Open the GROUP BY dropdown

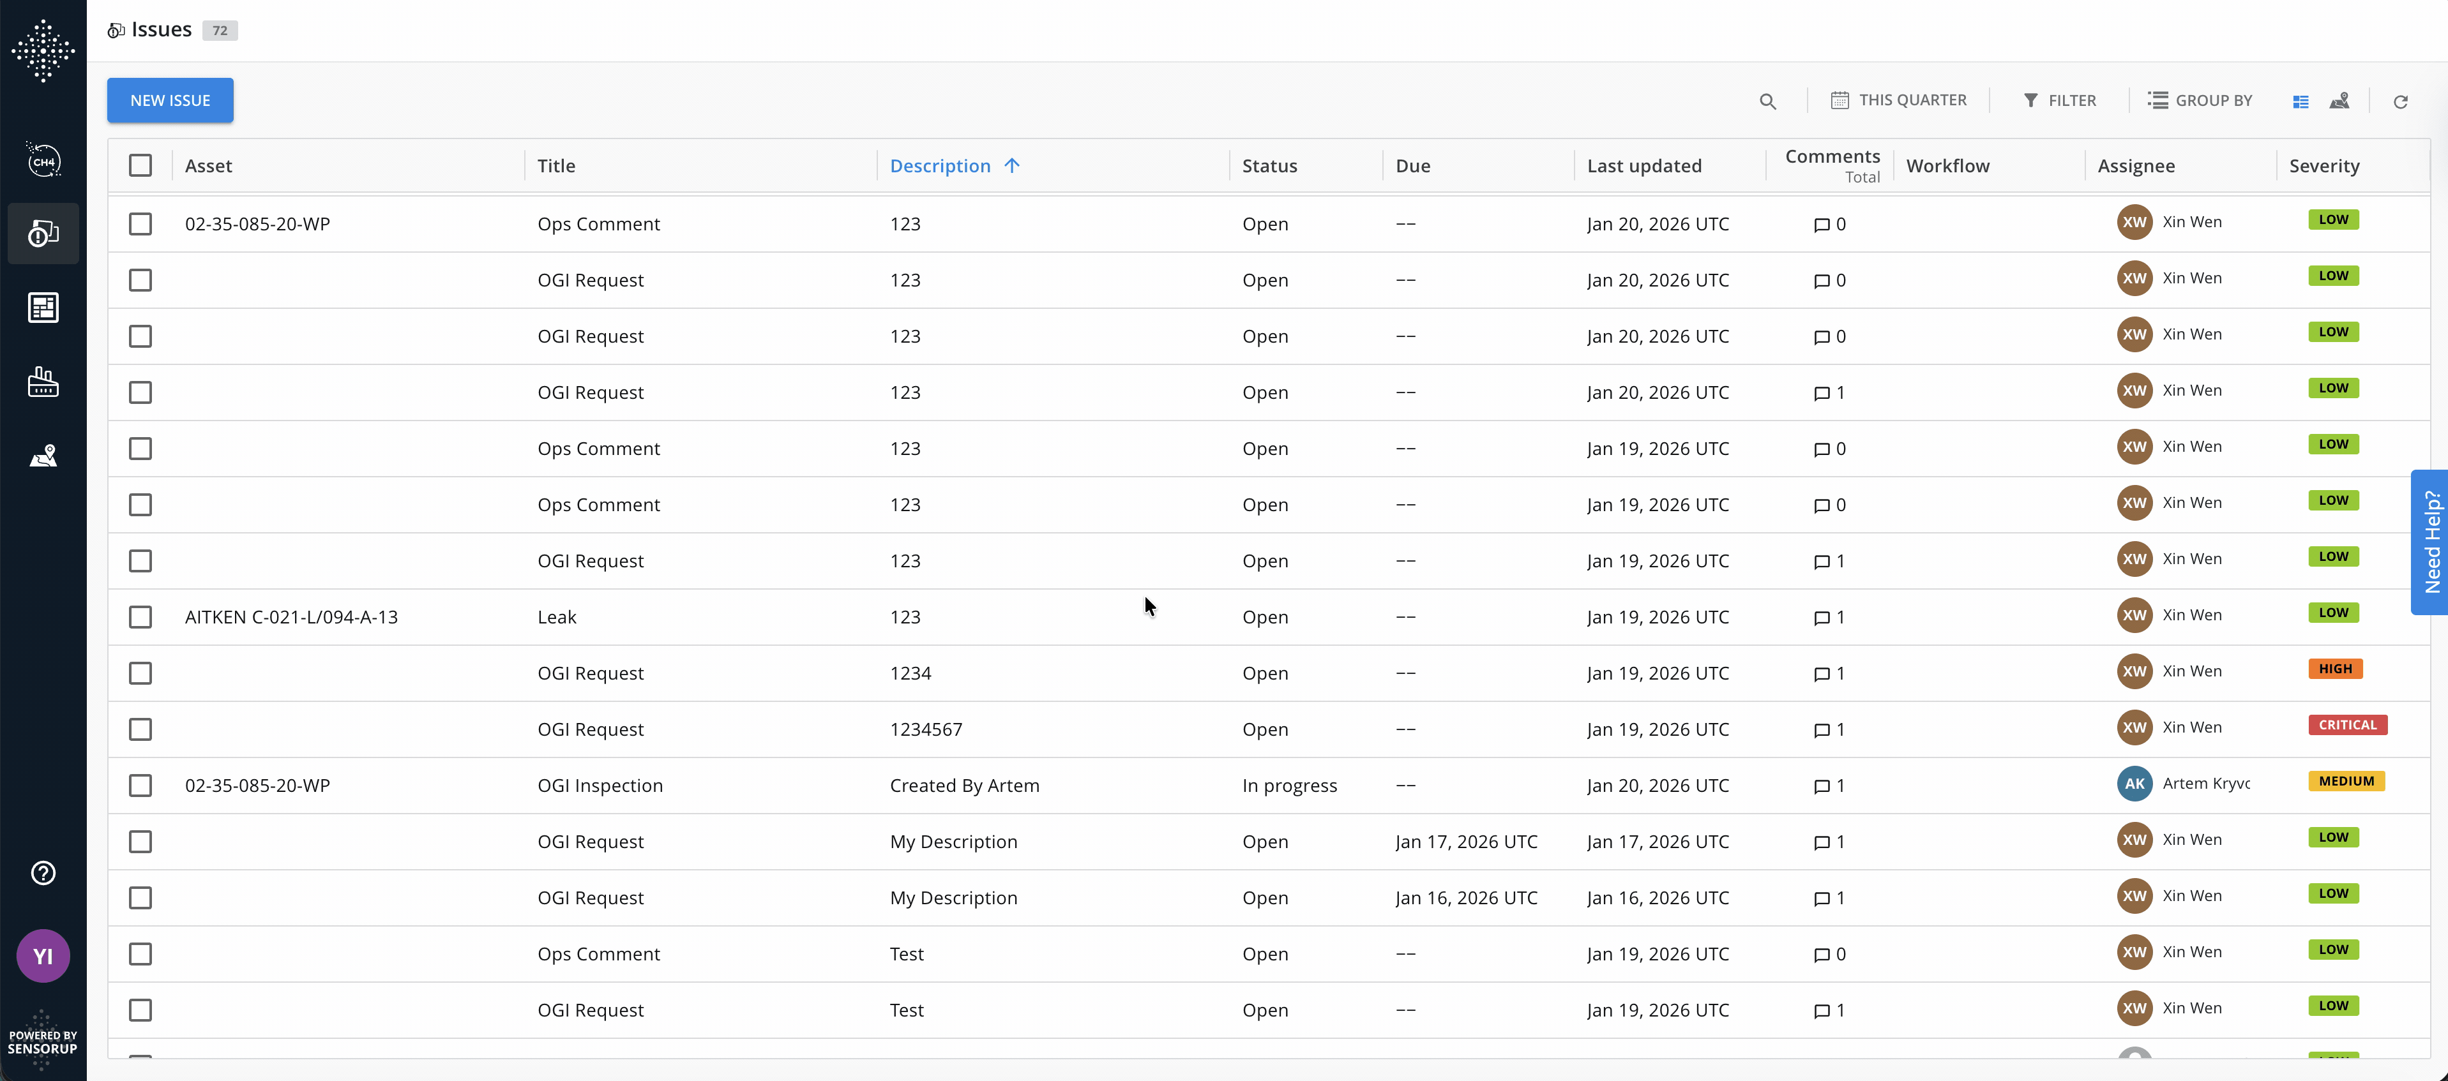[2199, 101]
